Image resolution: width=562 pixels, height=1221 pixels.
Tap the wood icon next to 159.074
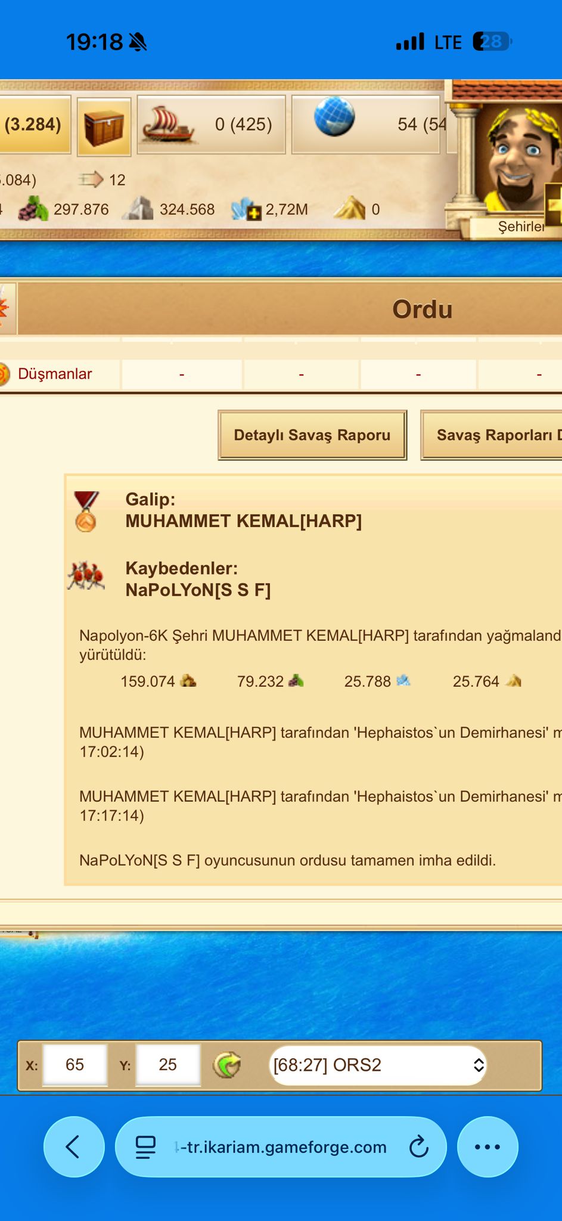[188, 680]
